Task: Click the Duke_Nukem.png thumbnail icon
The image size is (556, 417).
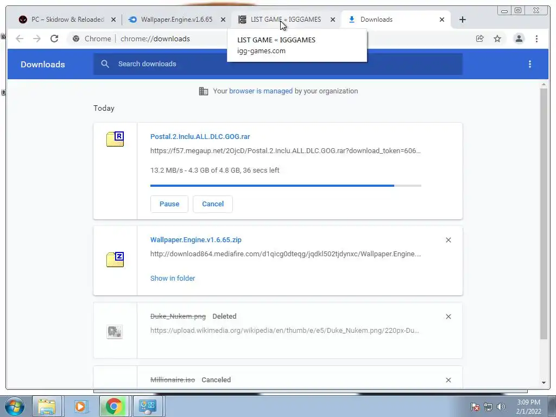Action: click(115, 332)
